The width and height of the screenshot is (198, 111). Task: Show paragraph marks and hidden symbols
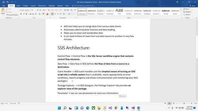[x=75, y=10]
